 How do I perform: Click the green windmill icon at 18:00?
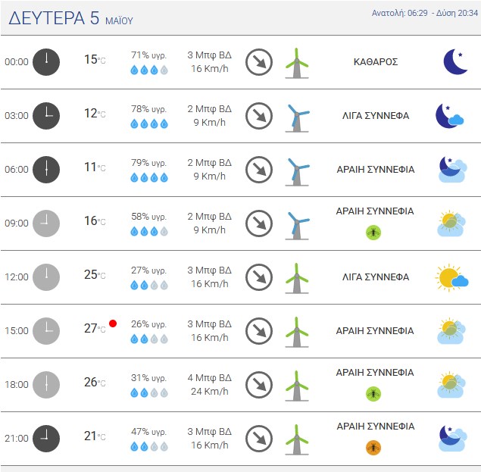pyautogui.click(x=297, y=385)
